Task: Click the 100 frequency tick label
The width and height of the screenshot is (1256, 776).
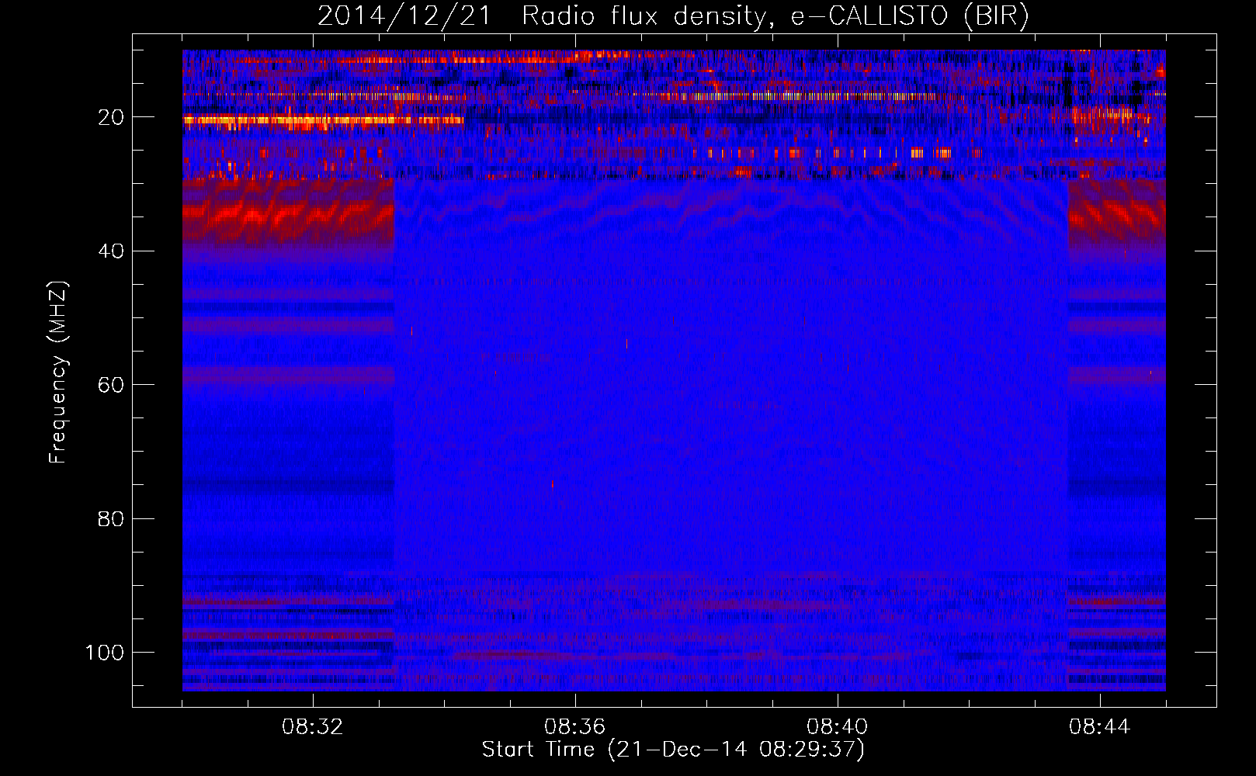Action: click(105, 653)
